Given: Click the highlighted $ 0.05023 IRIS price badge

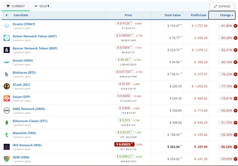Looking at the screenshot, I should click(124, 144).
